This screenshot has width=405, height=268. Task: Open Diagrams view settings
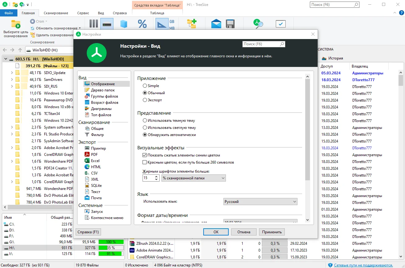tap(101, 109)
